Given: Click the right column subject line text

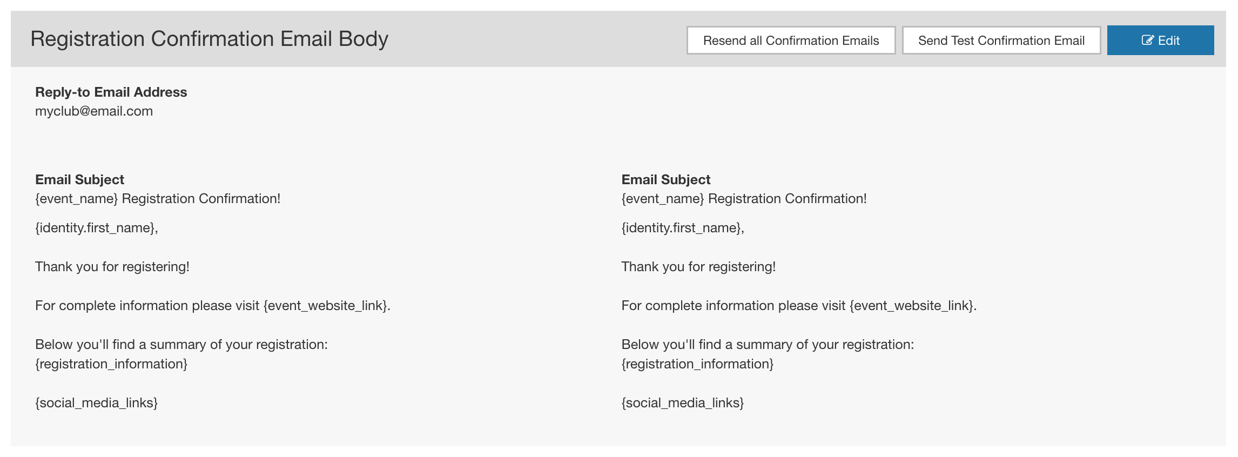Looking at the screenshot, I should coord(744,199).
